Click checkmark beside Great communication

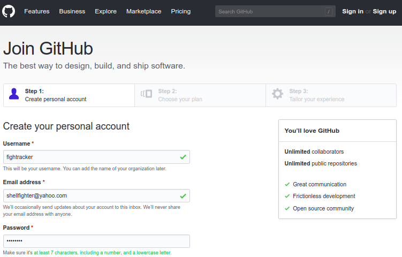point(287,184)
